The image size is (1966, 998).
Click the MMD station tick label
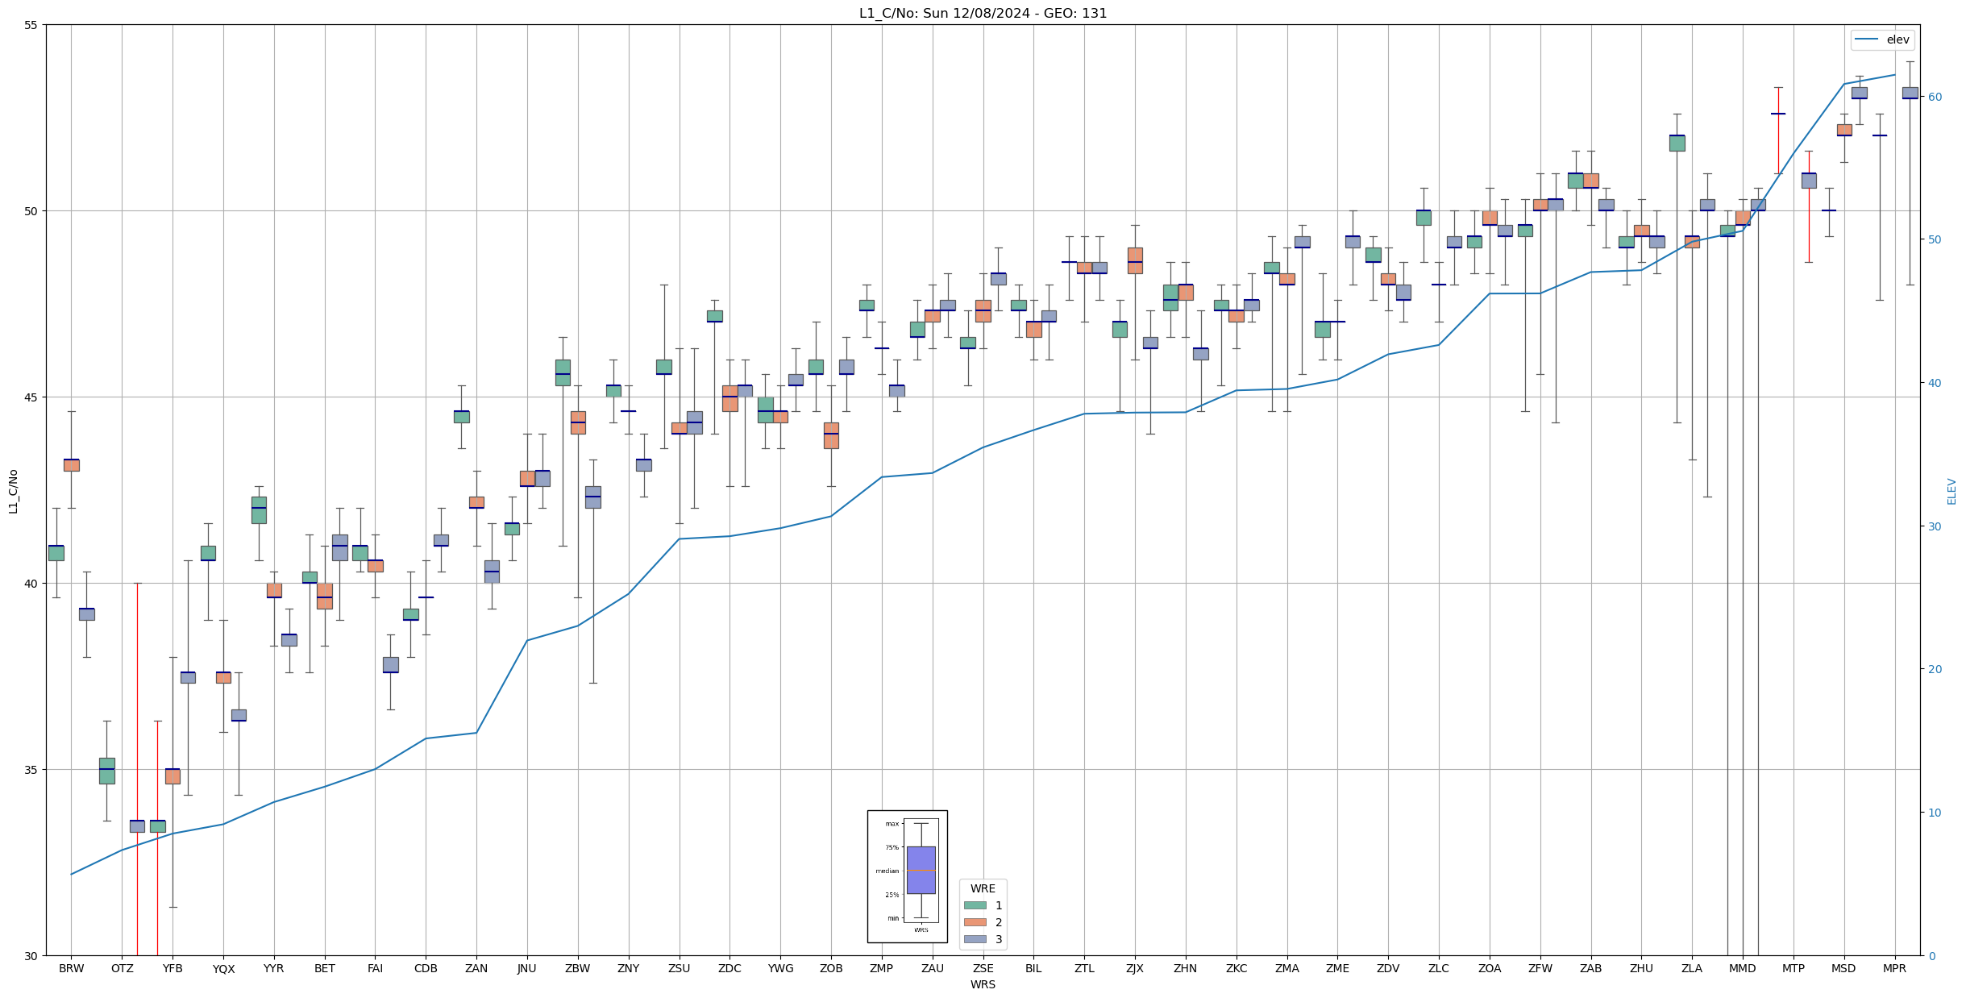(1742, 968)
